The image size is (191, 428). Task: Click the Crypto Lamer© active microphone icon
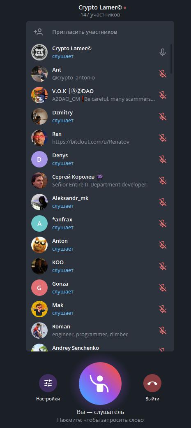coord(163,52)
